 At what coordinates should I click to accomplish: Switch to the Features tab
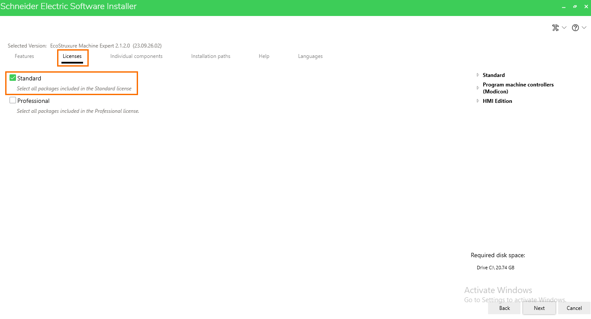point(24,56)
